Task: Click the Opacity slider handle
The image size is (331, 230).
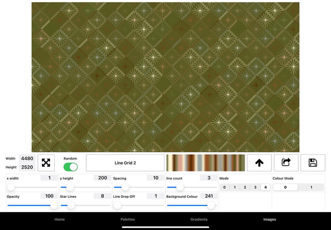Action: tap(54, 205)
